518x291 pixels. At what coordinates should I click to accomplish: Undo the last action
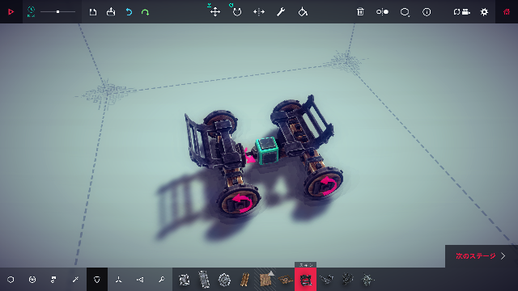coord(129,12)
